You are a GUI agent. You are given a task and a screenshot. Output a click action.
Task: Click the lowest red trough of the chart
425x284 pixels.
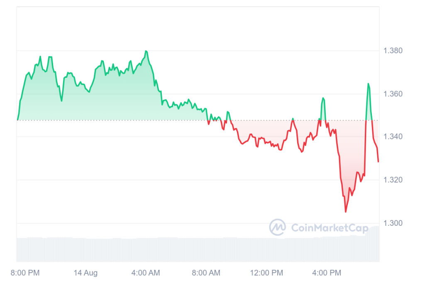[346, 212]
